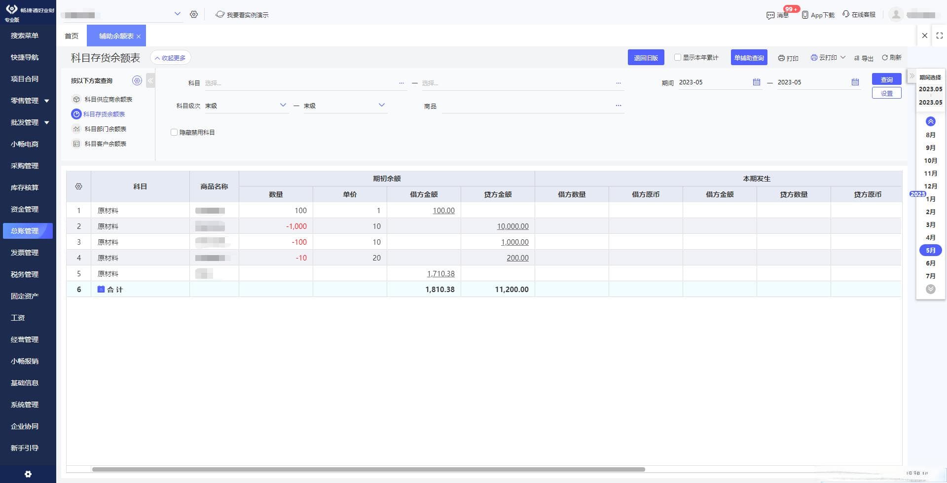Open settings gear next to company selector
This screenshot has height=483, width=947.
(x=194, y=15)
